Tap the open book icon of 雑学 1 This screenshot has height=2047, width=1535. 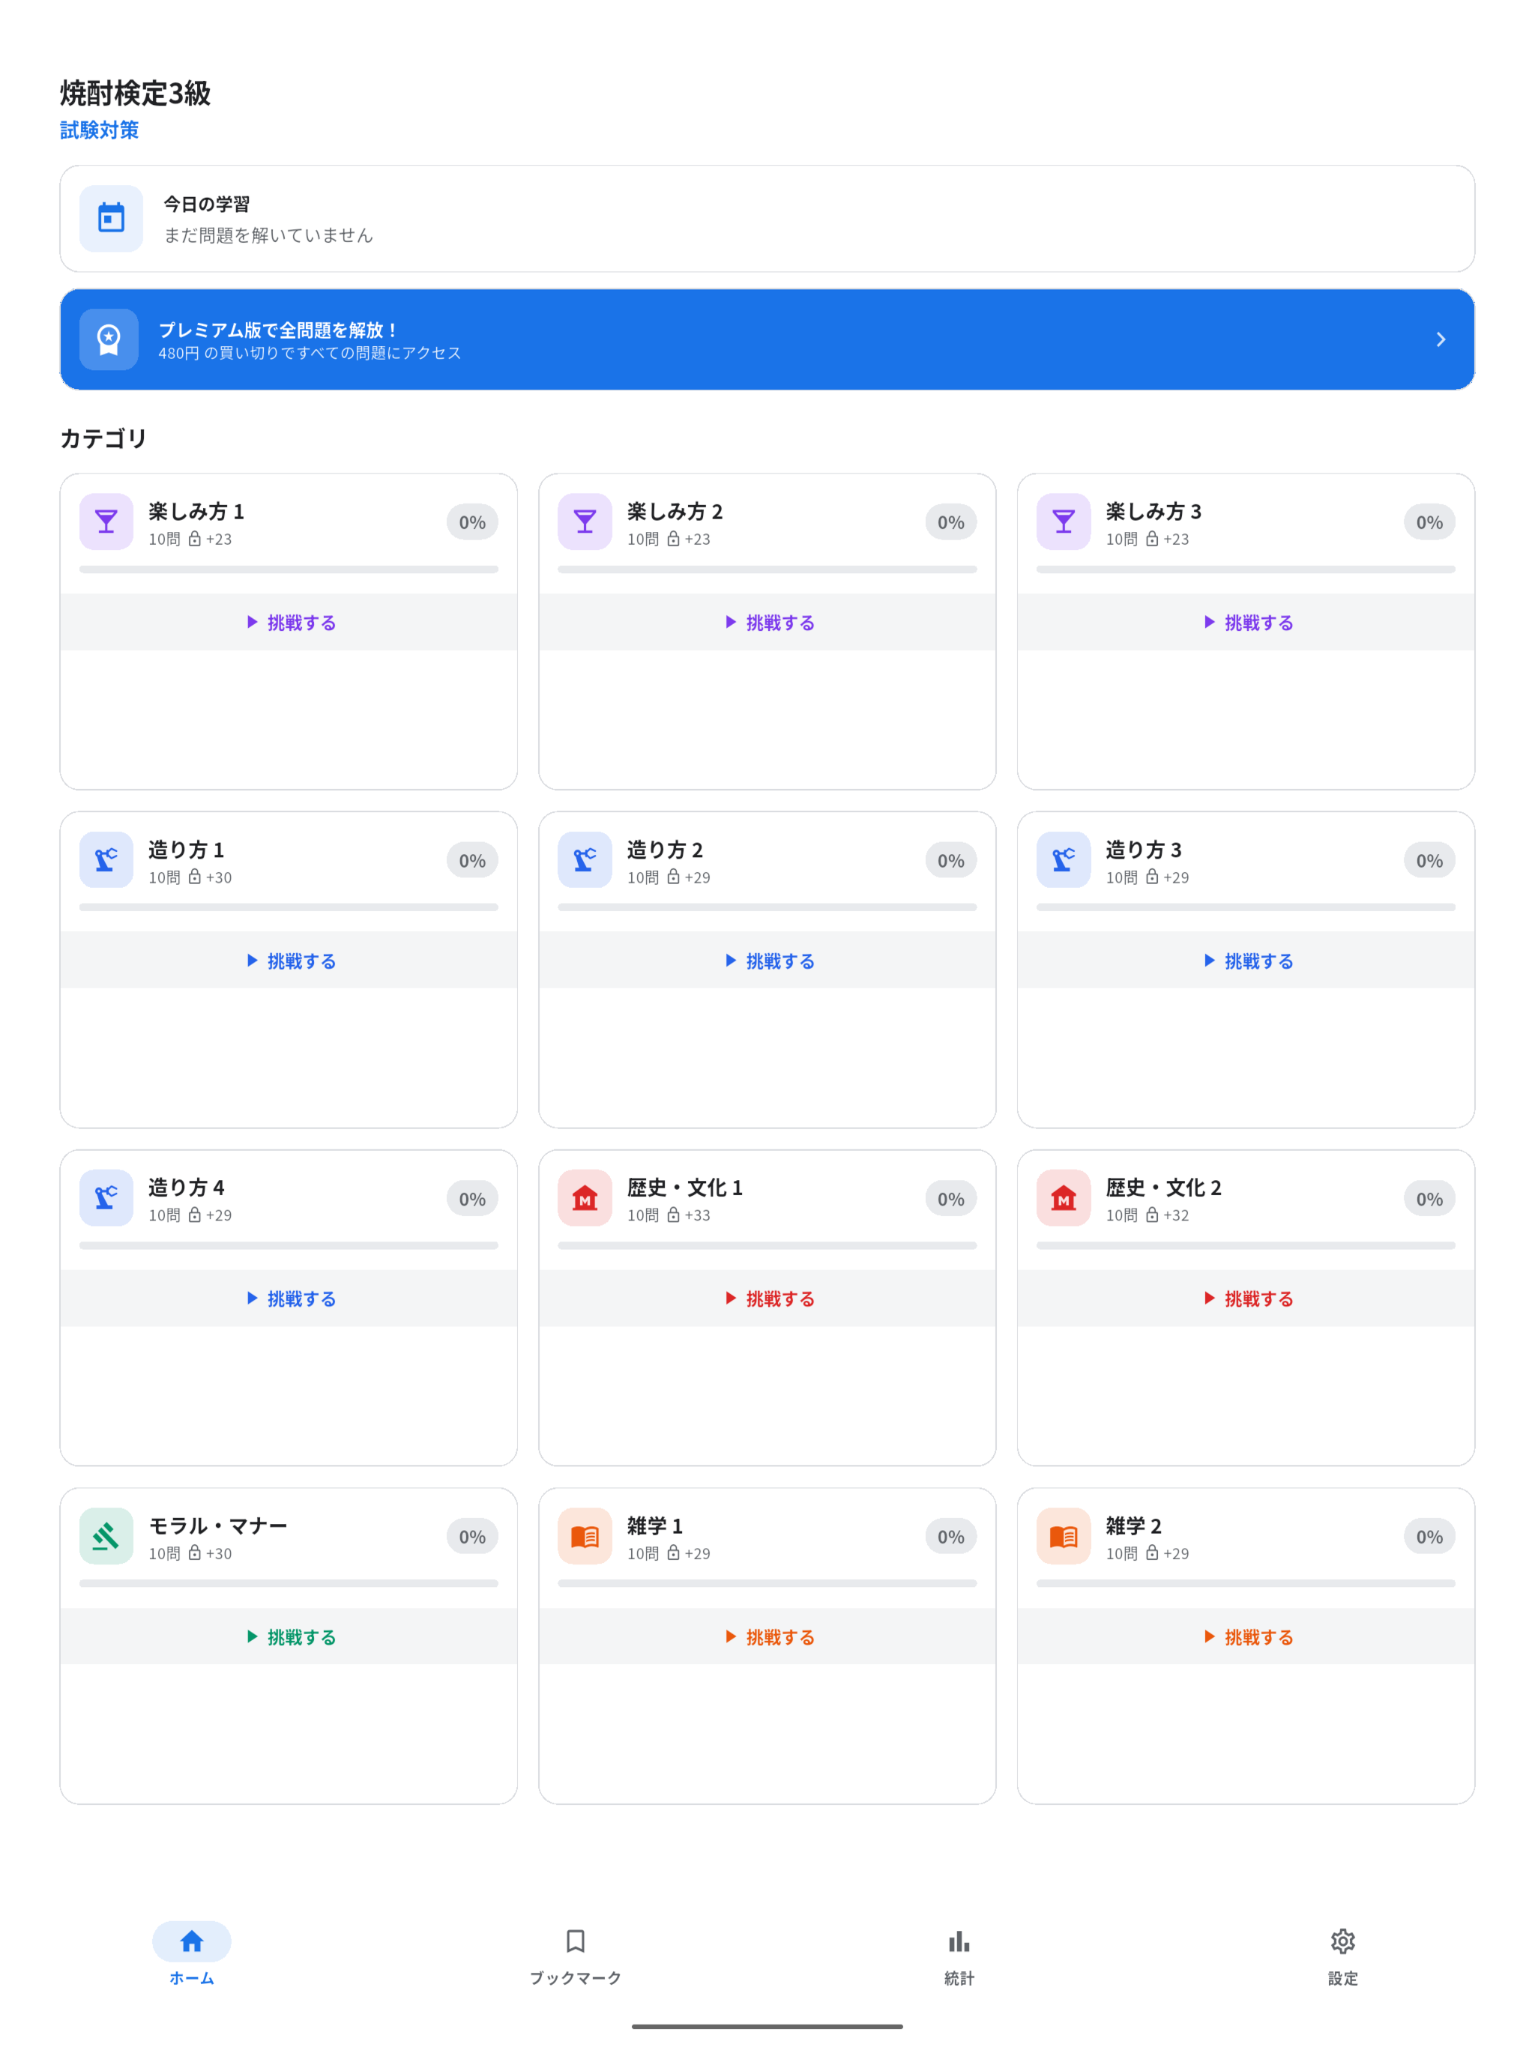585,1536
